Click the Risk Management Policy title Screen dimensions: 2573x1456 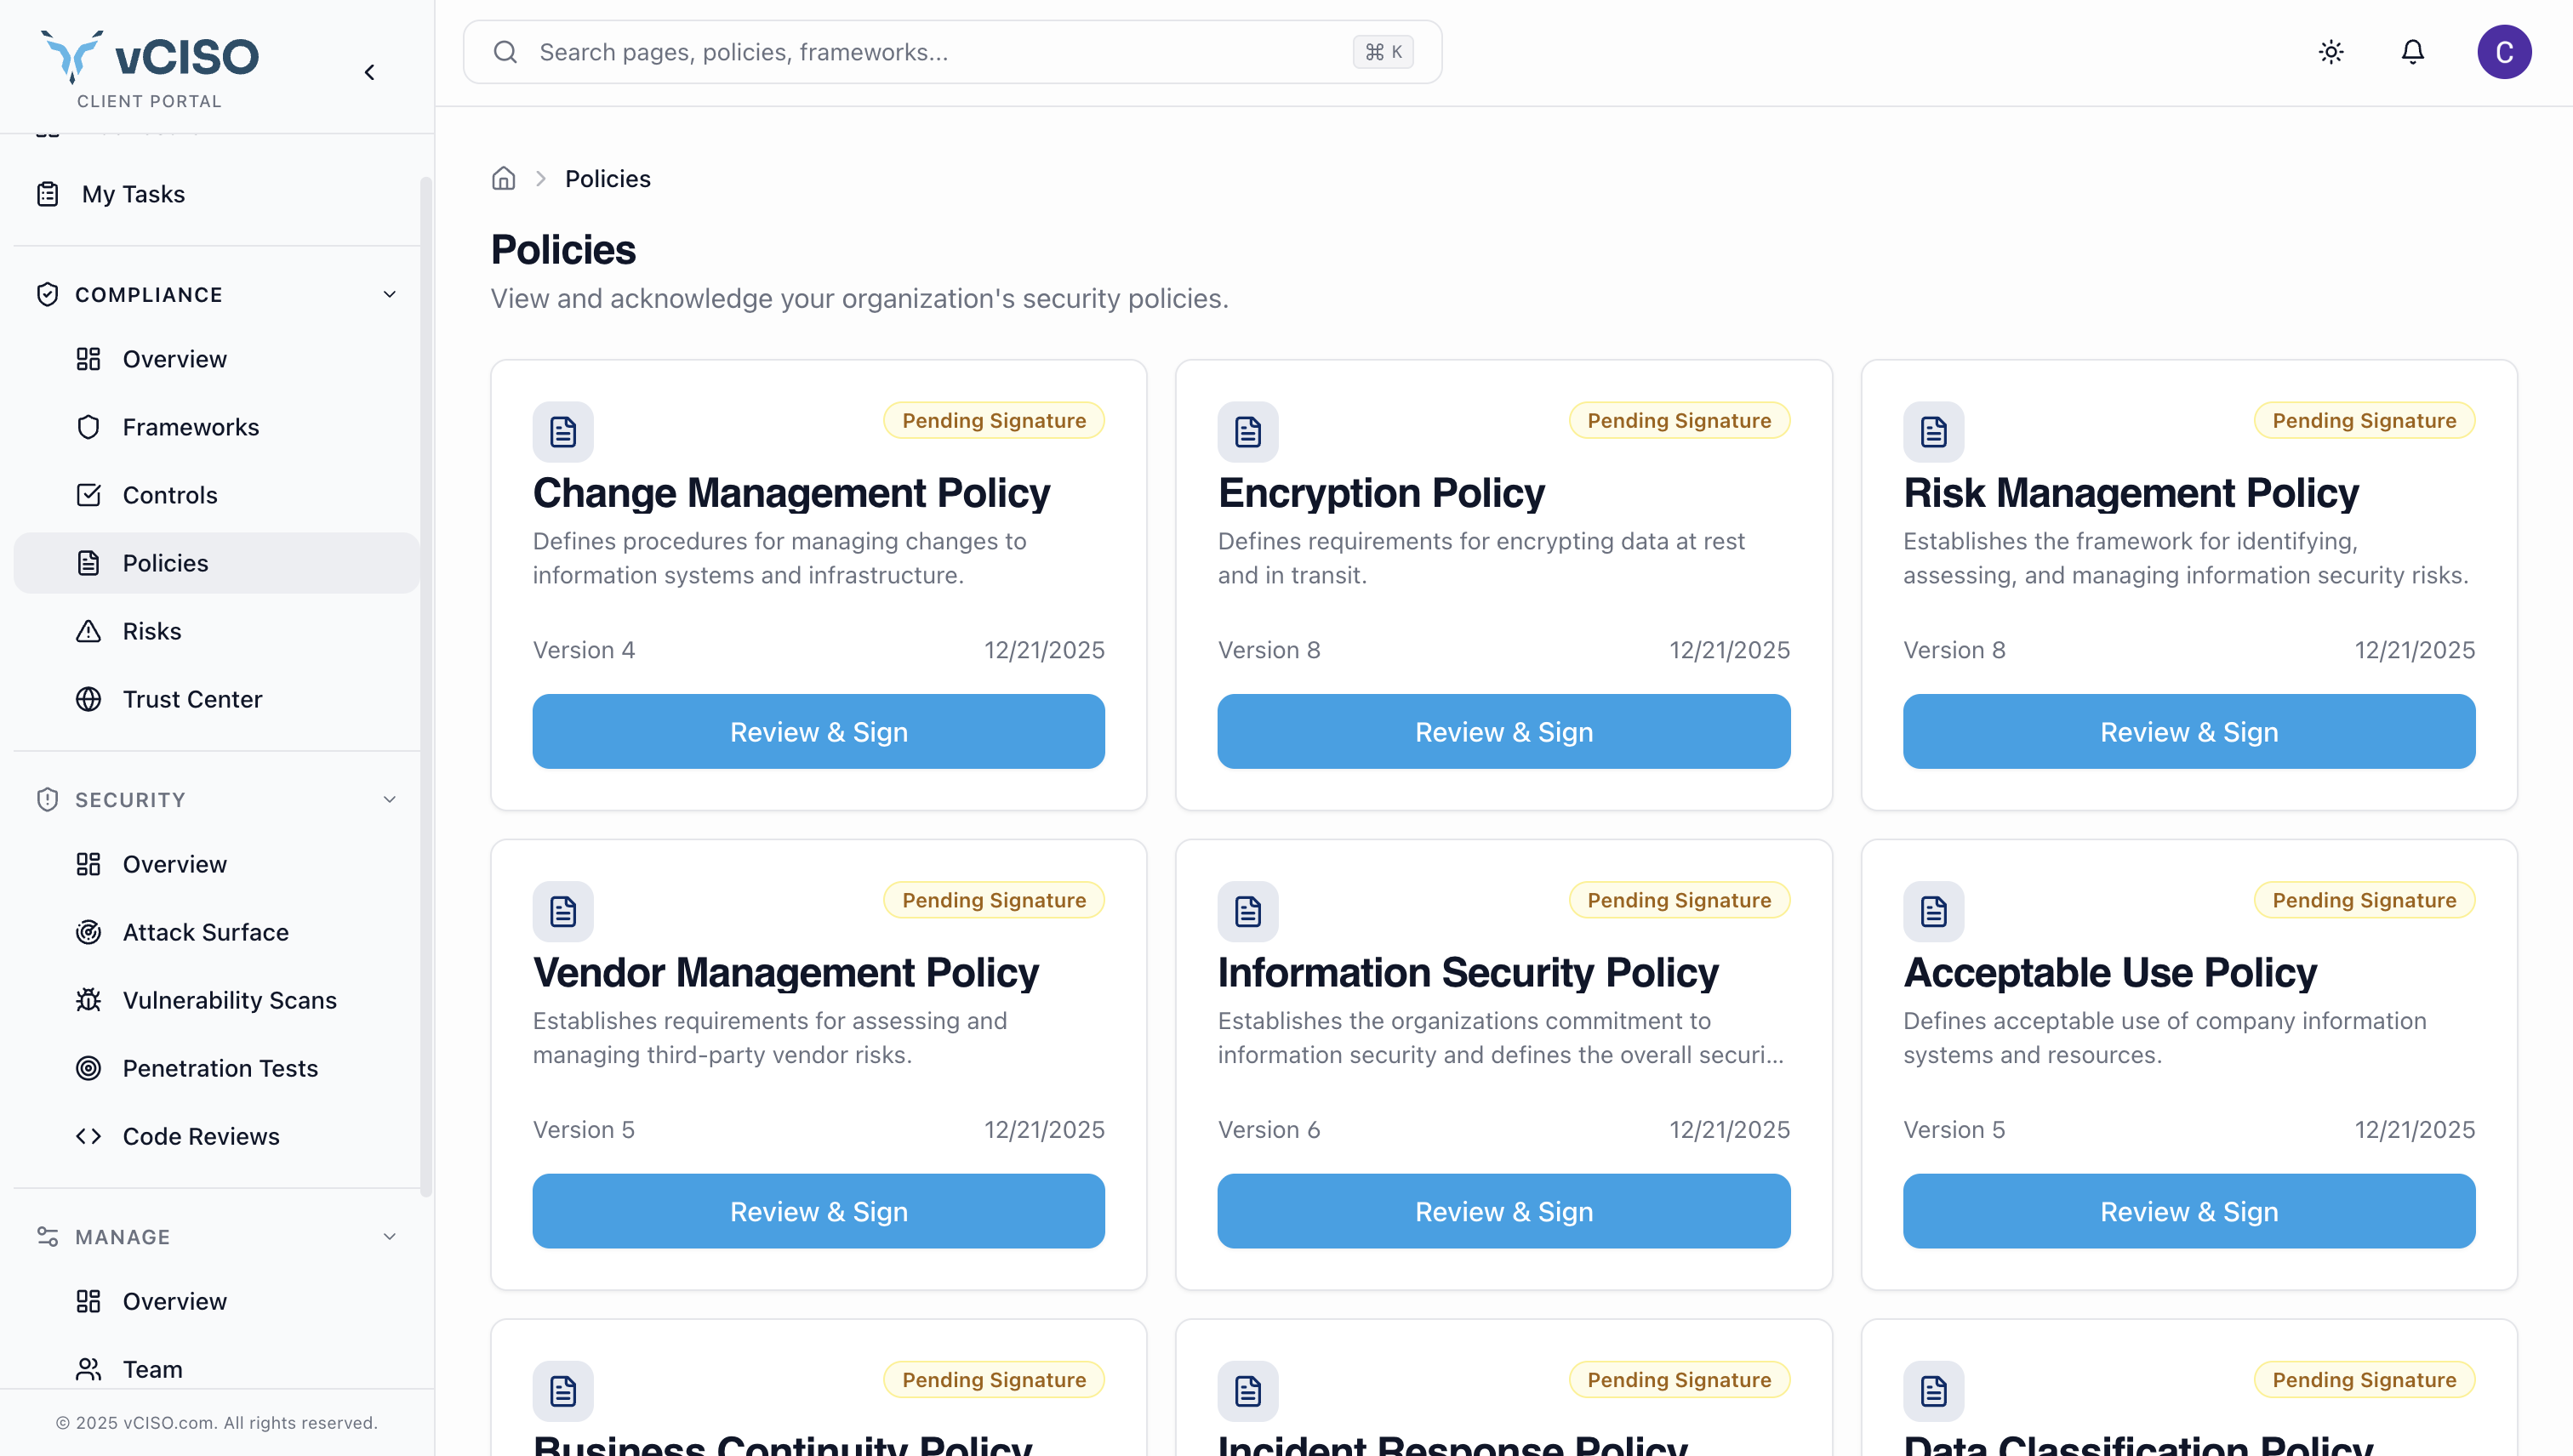click(2131, 493)
